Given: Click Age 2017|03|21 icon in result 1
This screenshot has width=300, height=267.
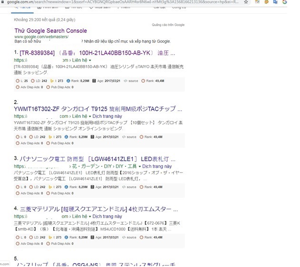Looking at the screenshot, I should tap(94, 81).
